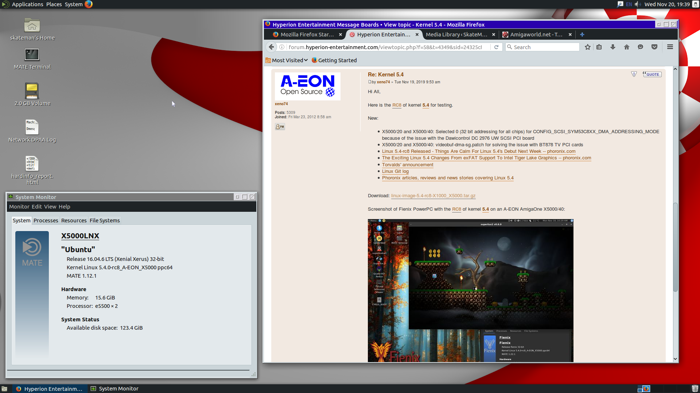Click the Firefox address bar URL
Image resolution: width=700 pixels, height=393 pixels.
(x=385, y=47)
